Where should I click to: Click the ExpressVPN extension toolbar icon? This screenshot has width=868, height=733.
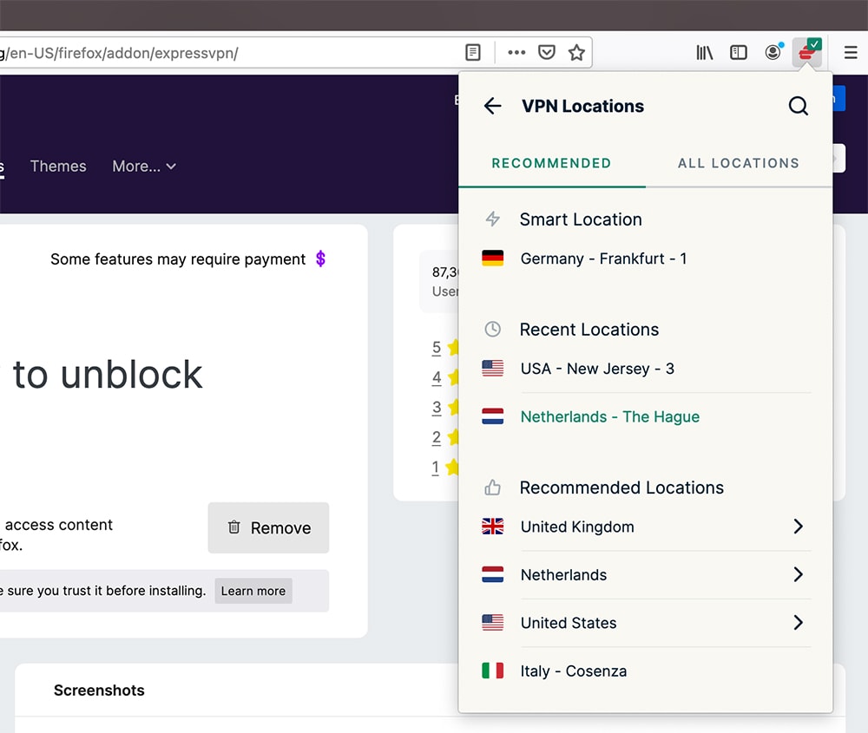tap(807, 52)
